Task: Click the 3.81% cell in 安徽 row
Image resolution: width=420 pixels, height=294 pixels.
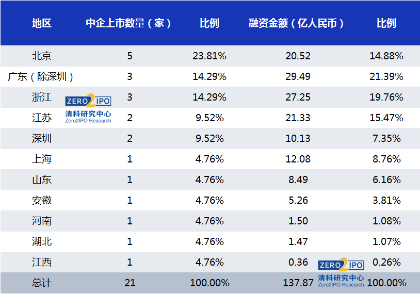Action: [386, 200]
